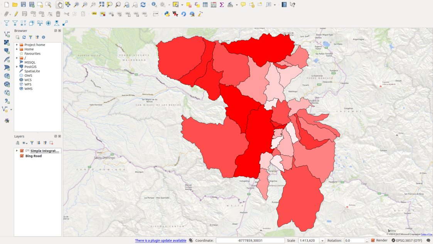This screenshot has height=244, width=433.
Task: Click the Save Project icon
Action: (23, 5)
